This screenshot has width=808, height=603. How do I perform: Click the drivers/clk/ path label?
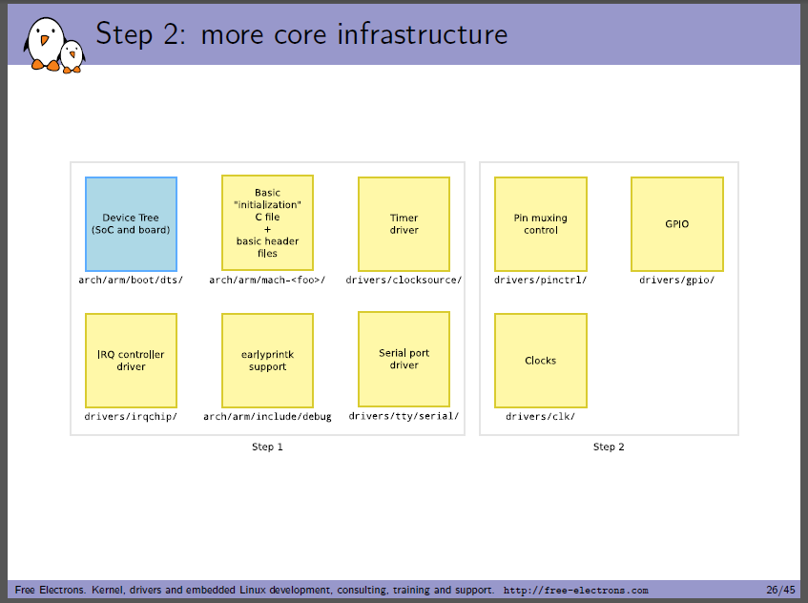541,416
